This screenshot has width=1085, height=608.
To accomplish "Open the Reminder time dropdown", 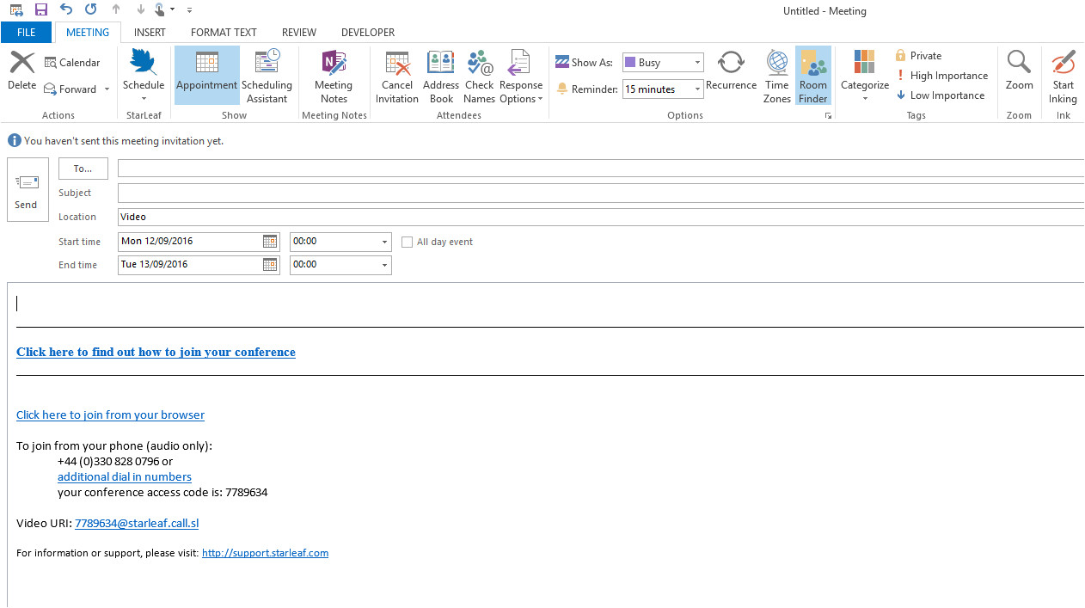I will [x=697, y=89].
